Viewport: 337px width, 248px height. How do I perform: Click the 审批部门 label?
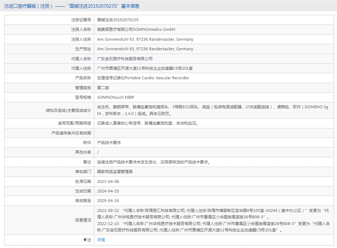(x=83, y=172)
